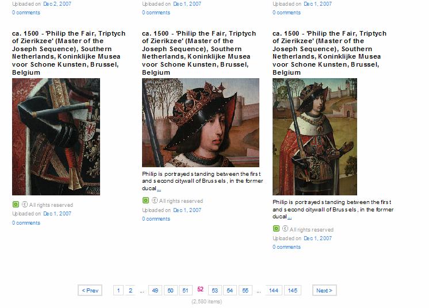The width and height of the screenshot is (429, 308).
Task: Open Dec 1, 2007 date under armor photo
Action: (57, 214)
